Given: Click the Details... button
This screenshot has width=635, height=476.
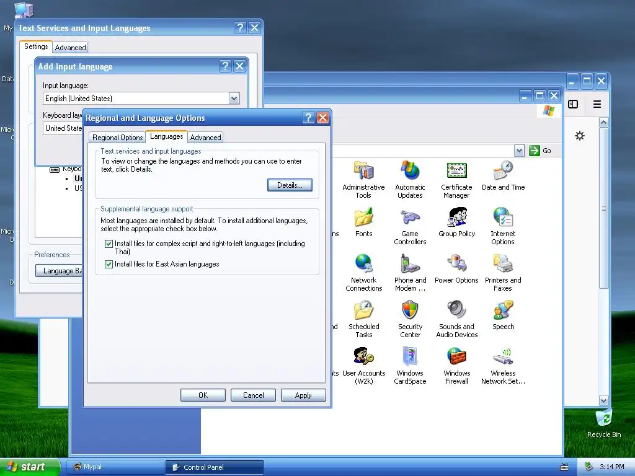Looking at the screenshot, I should 290,185.
